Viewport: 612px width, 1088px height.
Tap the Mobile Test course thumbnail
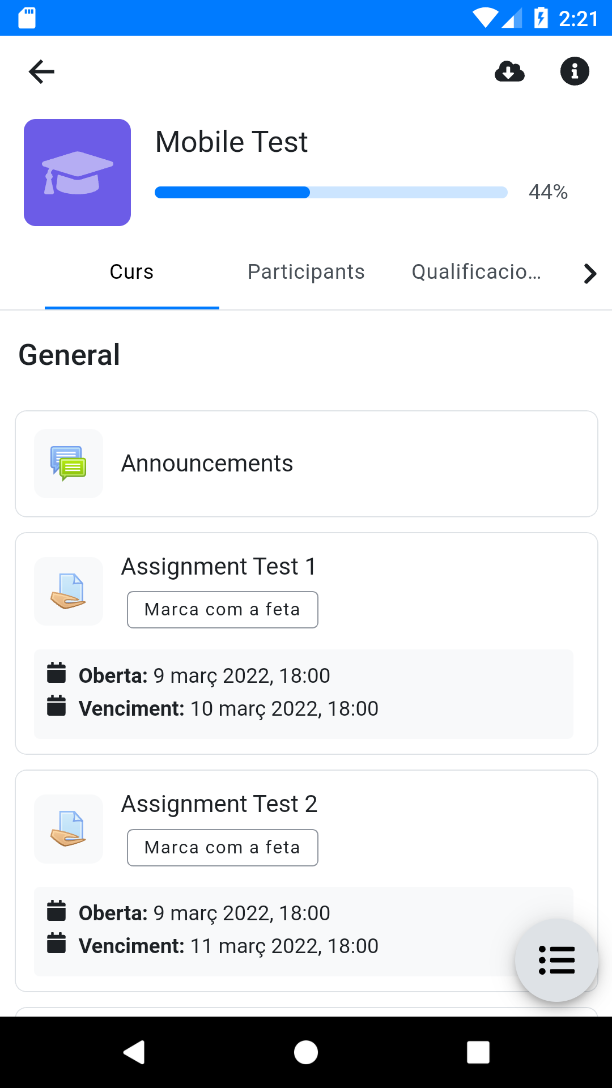pos(77,172)
